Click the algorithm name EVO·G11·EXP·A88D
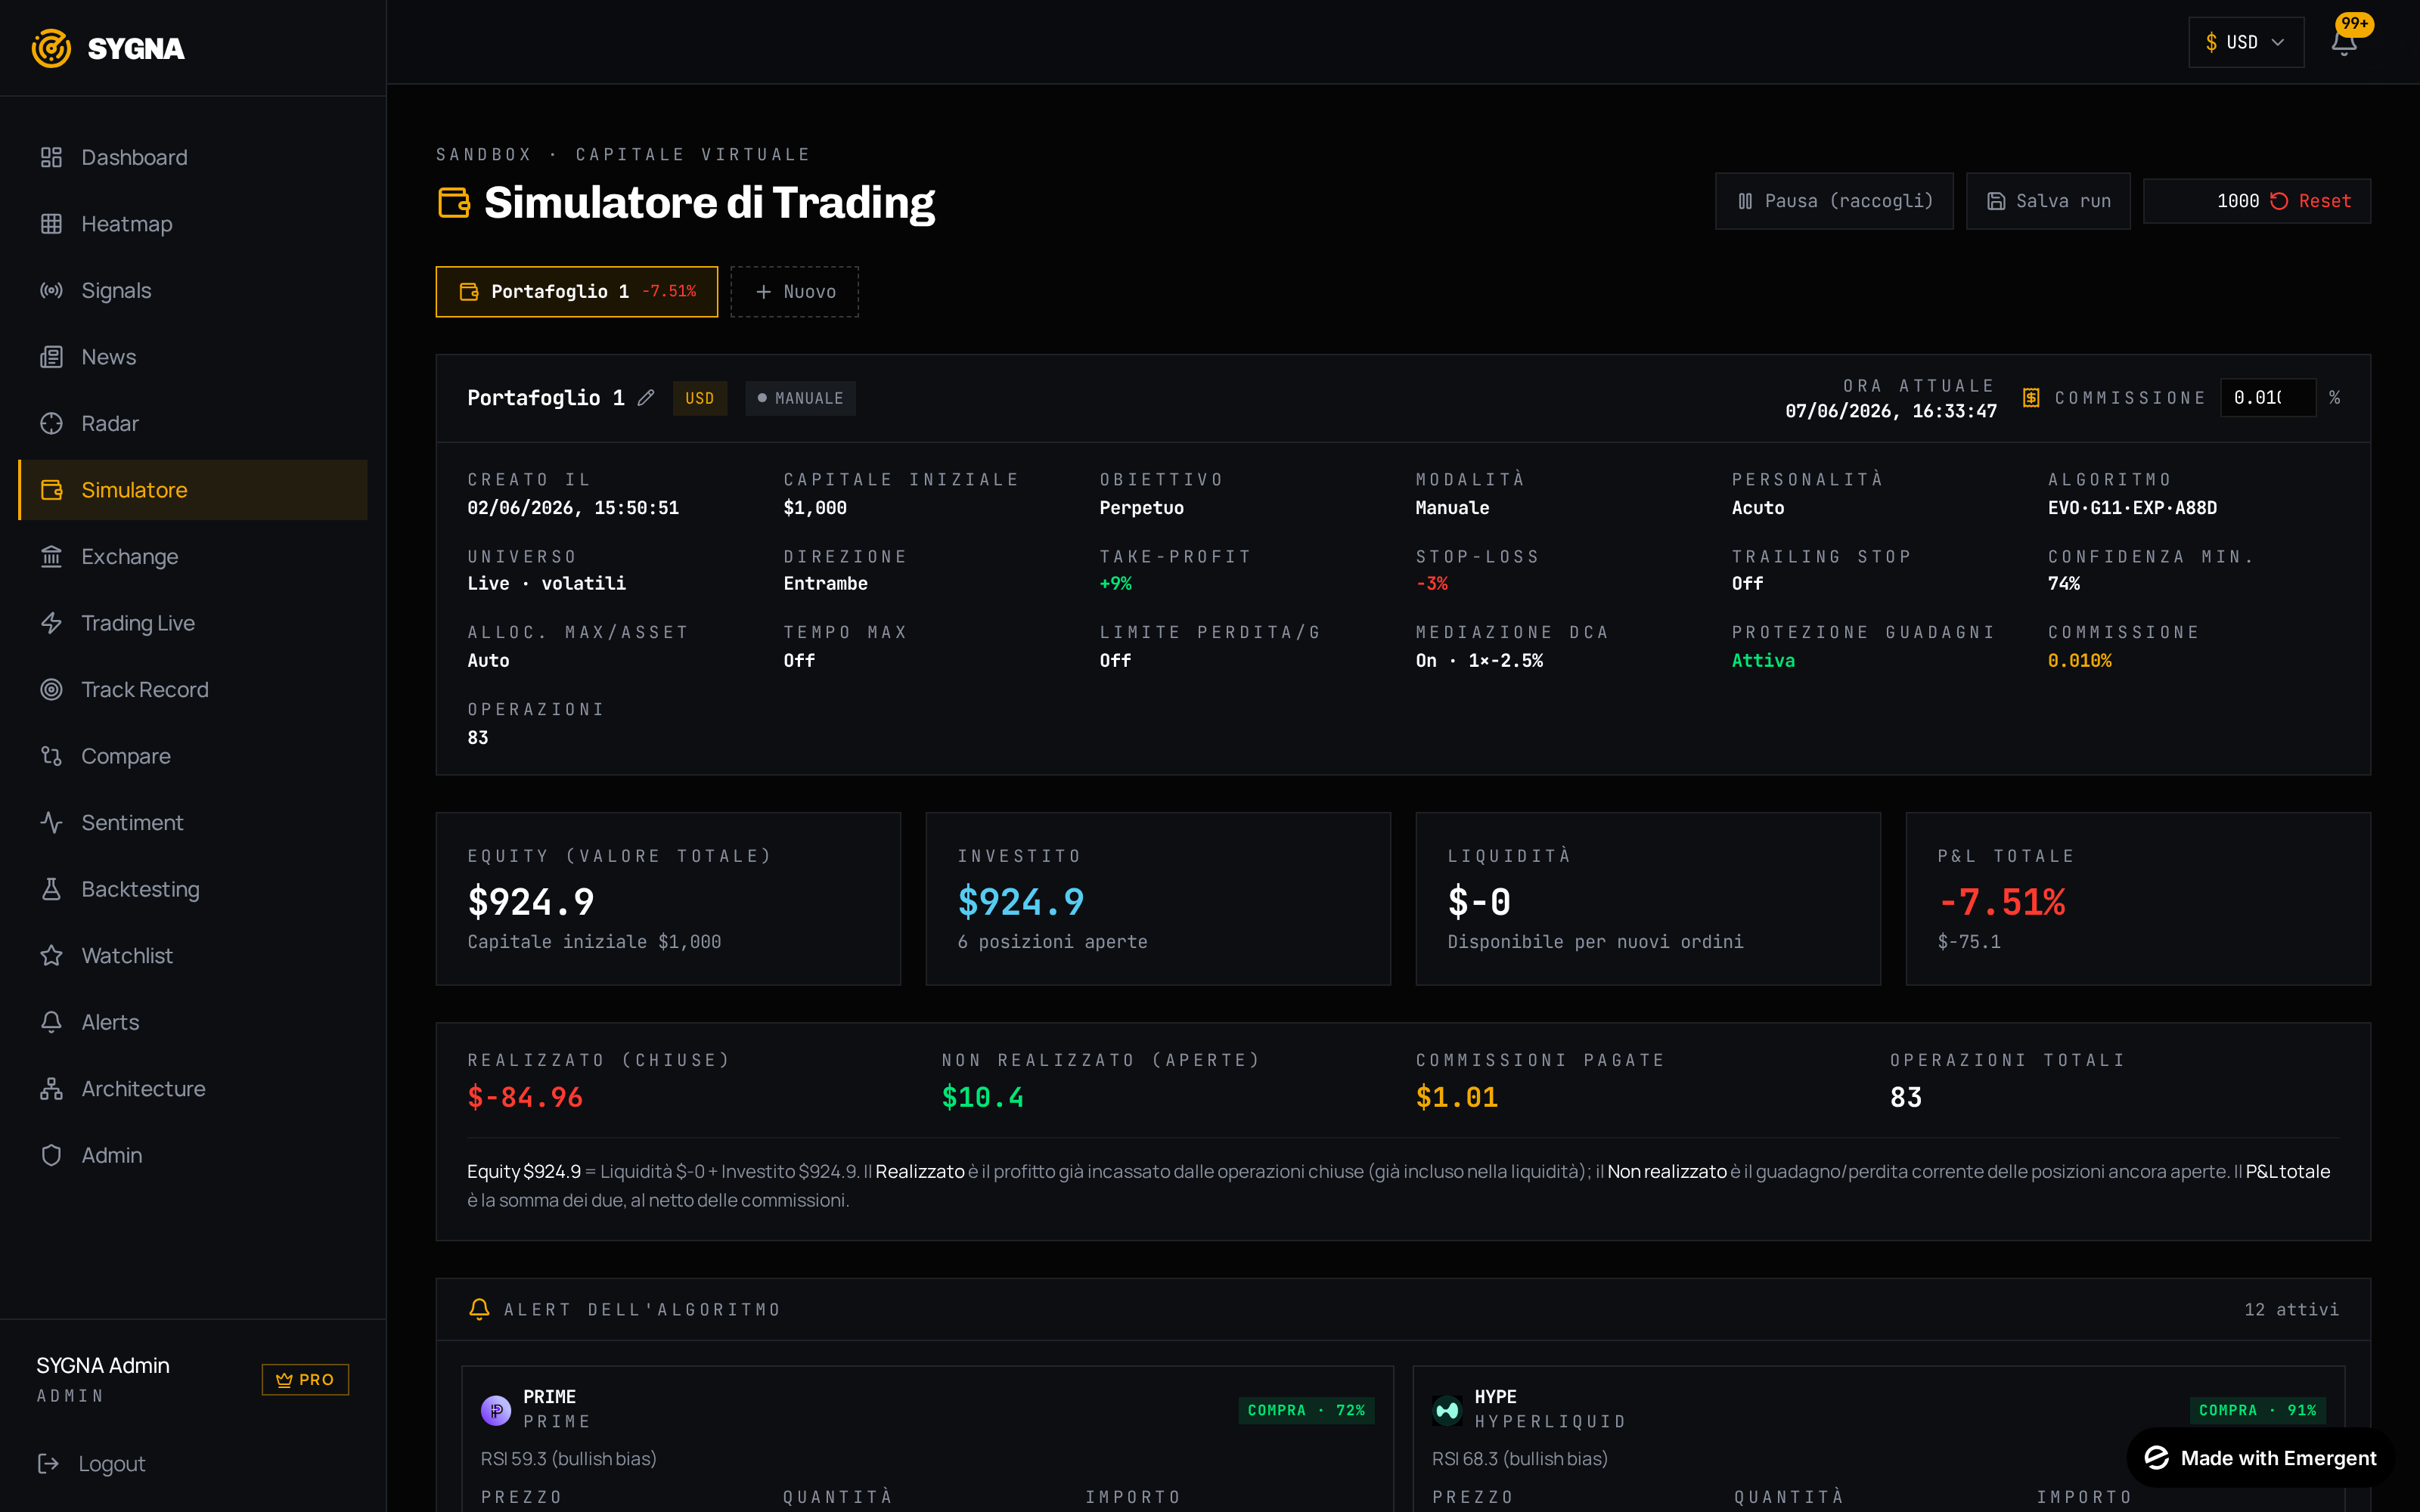This screenshot has height=1512, width=2420. pos(2132,507)
